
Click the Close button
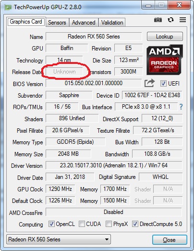170,240
